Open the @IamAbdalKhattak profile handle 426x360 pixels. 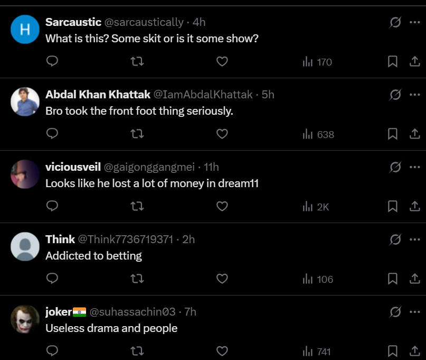coord(202,95)
